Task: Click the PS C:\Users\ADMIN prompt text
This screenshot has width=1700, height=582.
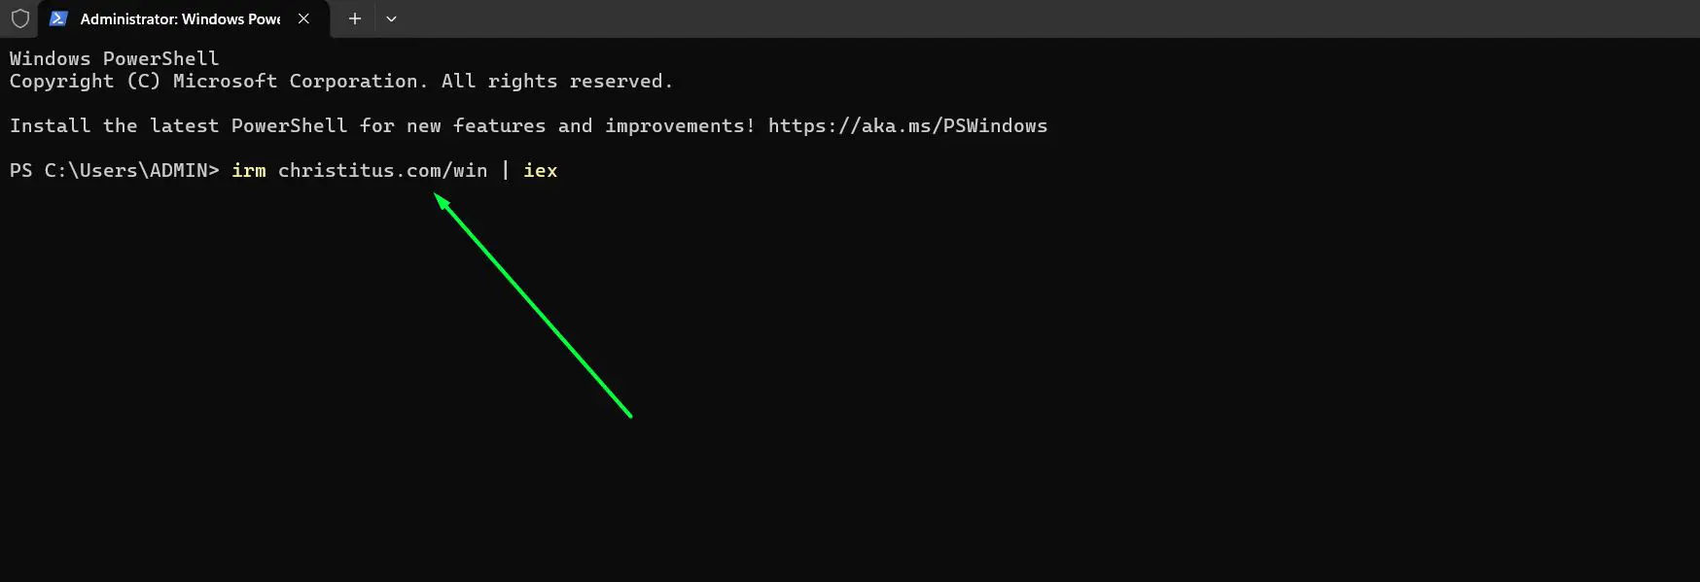Action: tap(113, 170)
